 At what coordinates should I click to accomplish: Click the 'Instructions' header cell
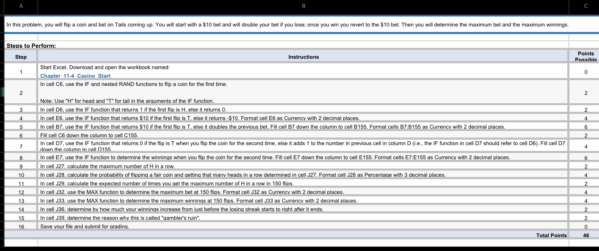(303, 57)
